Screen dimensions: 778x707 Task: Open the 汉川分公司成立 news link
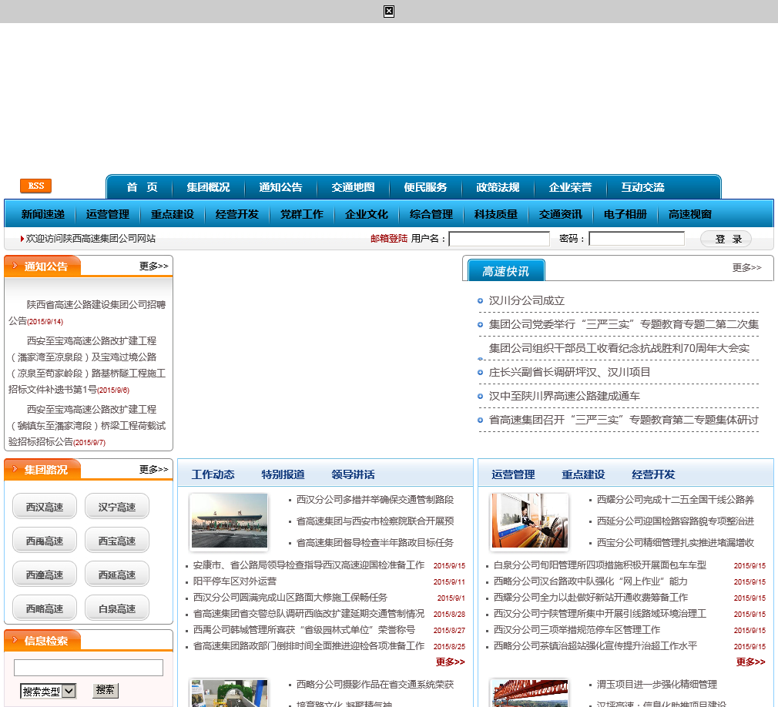527,300
